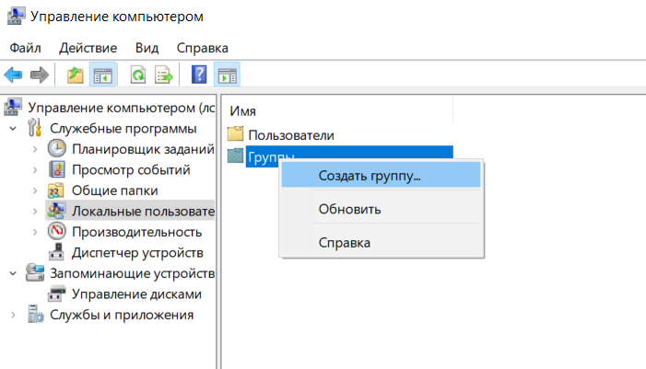Click the Службы и приложения icon
Image resolution: width=646 pixels, height=369 pixels.
point(35,314)
